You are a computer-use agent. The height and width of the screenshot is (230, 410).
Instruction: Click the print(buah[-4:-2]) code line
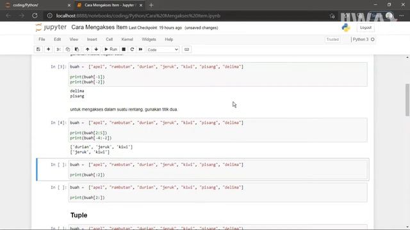[91, 138]
